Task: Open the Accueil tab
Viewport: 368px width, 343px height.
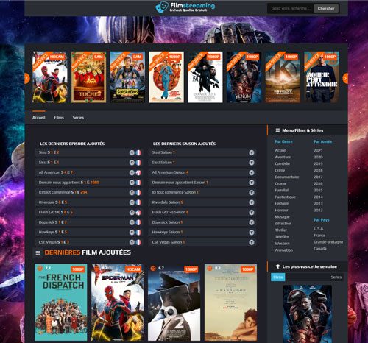Action: pyautogui.click(x=39, y=118)
